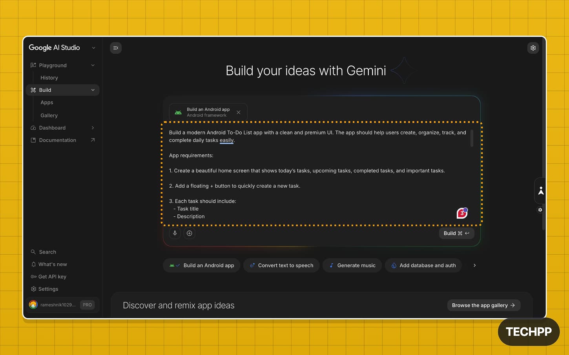Viewport: 569px width, 355px height.
Task: Open Documentation external link arrow
Action: pos(93,140)
